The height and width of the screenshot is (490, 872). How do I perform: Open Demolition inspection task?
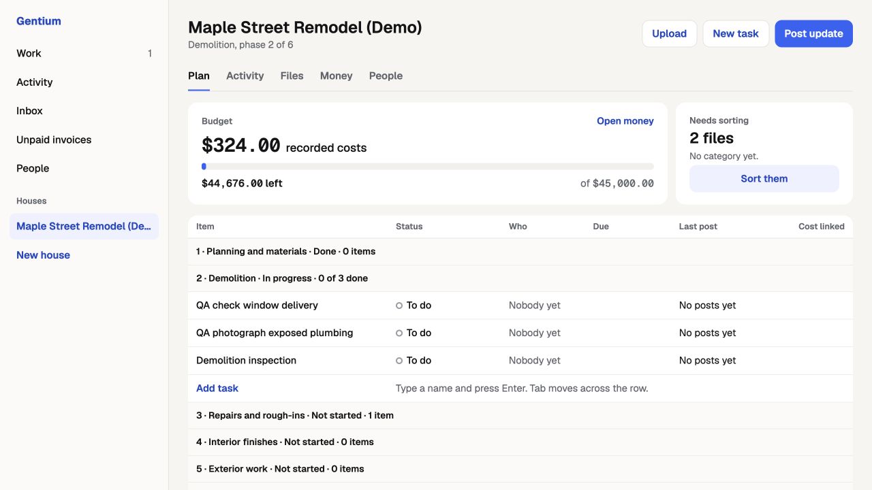coord(246,361)
